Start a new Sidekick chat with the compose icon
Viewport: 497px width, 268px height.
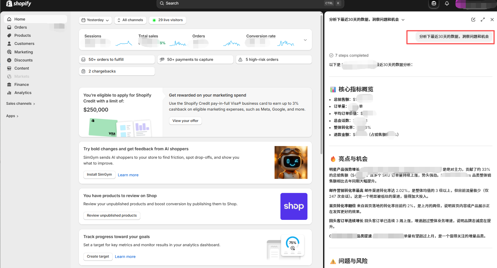point(473,20)
